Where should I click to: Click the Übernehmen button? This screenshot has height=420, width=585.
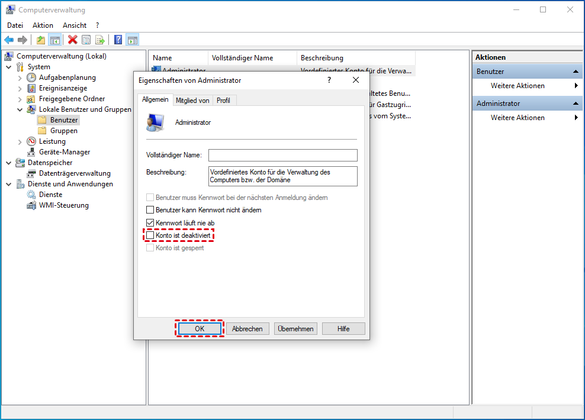tap(295, 329)
